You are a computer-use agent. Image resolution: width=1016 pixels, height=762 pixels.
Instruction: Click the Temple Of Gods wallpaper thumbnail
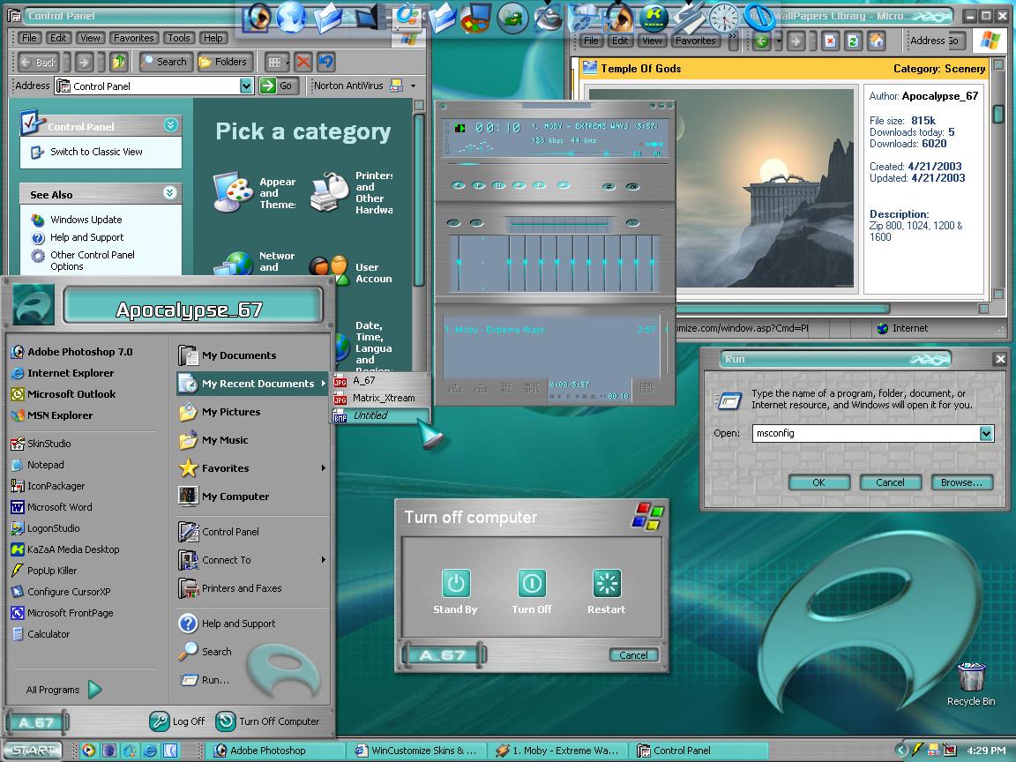point(720,188)
